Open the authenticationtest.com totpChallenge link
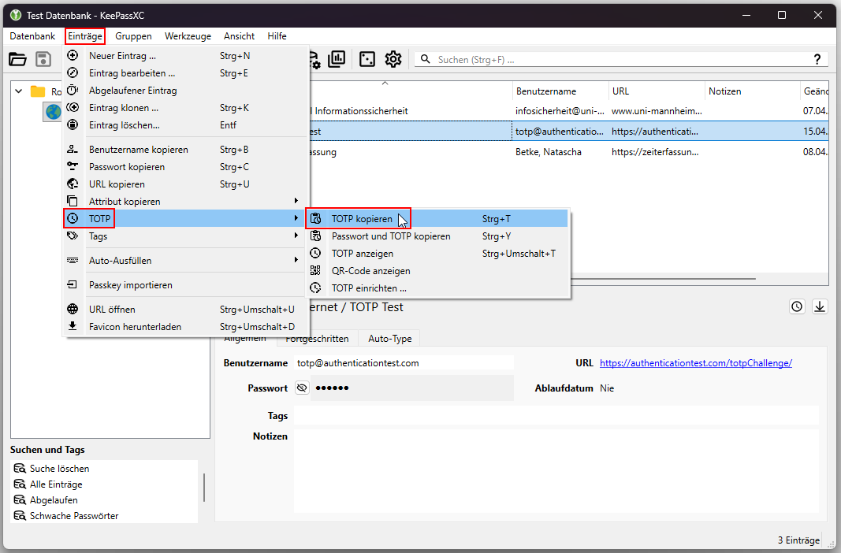Image resolution: width=841 pixels, height=553 pixels. pyautogui.click(x=696, y=363)
